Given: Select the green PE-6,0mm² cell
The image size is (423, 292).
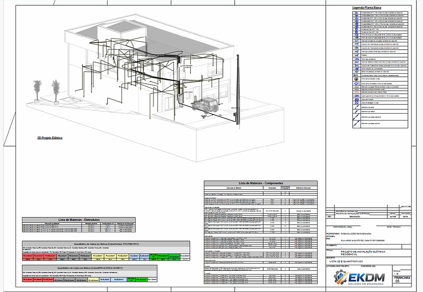Looking at the screenshot, I should (163, 256).
